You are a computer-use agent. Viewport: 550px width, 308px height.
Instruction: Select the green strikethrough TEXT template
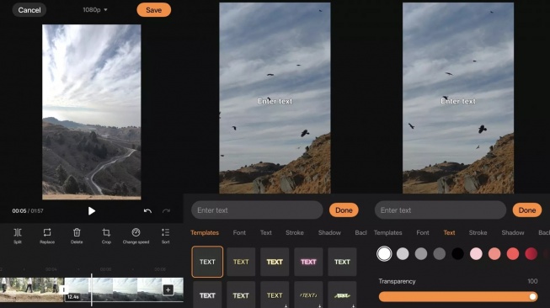coord(342,295)
